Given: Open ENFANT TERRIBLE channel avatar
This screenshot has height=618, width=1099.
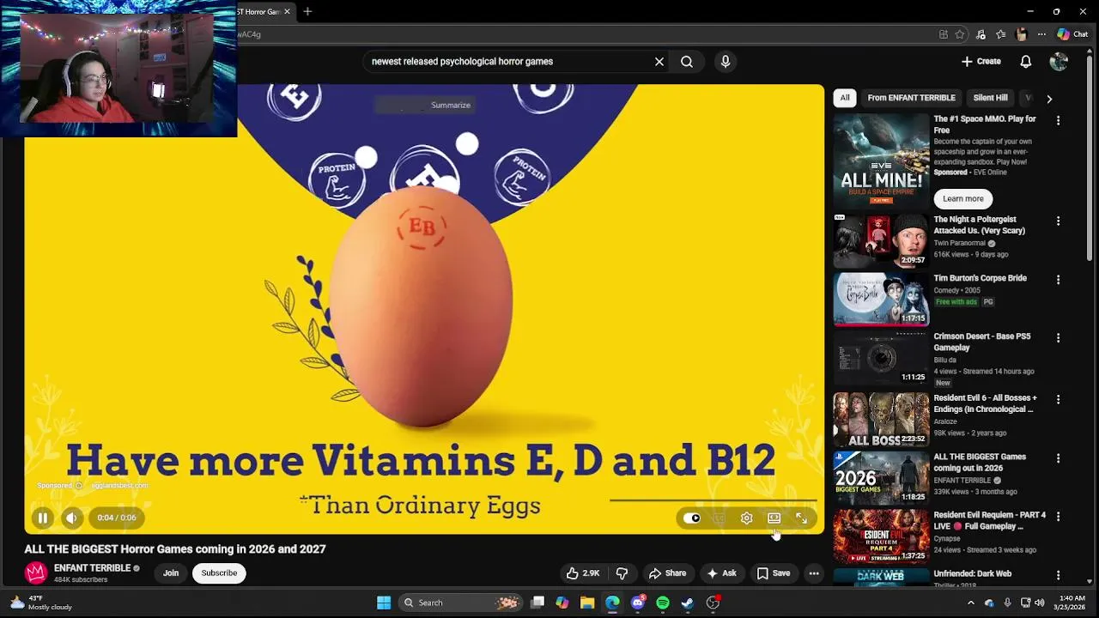Looking at the screenshot, I should pyautogui.click(x=35, y=573).
